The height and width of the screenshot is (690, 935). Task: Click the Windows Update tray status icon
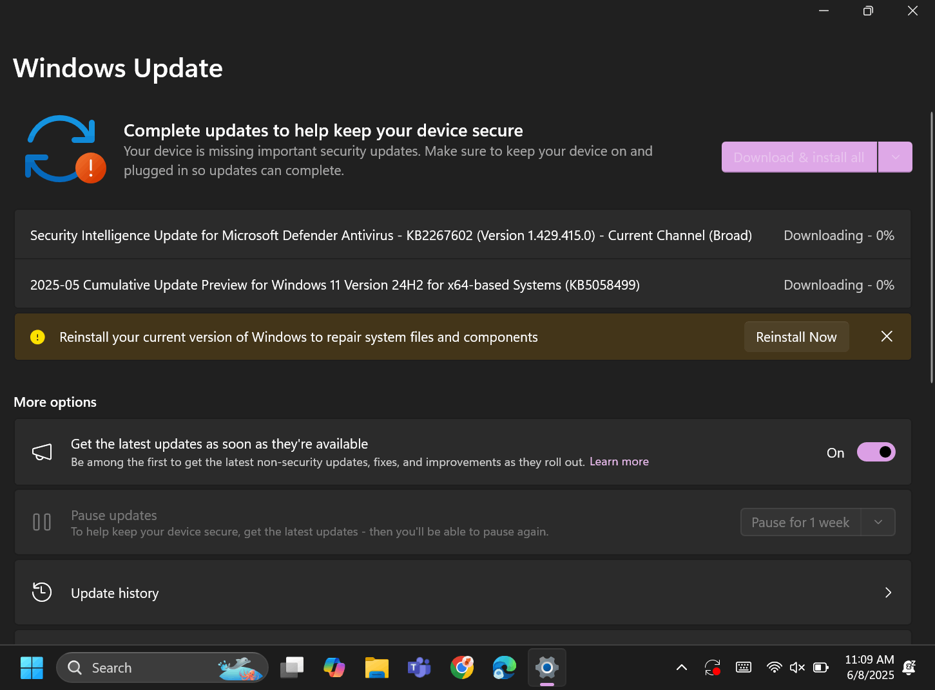(x=713, y=667)
